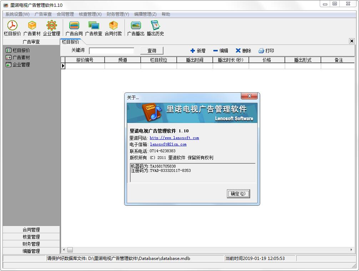
Task: Open the 帮助 menu
Action: 166,14
